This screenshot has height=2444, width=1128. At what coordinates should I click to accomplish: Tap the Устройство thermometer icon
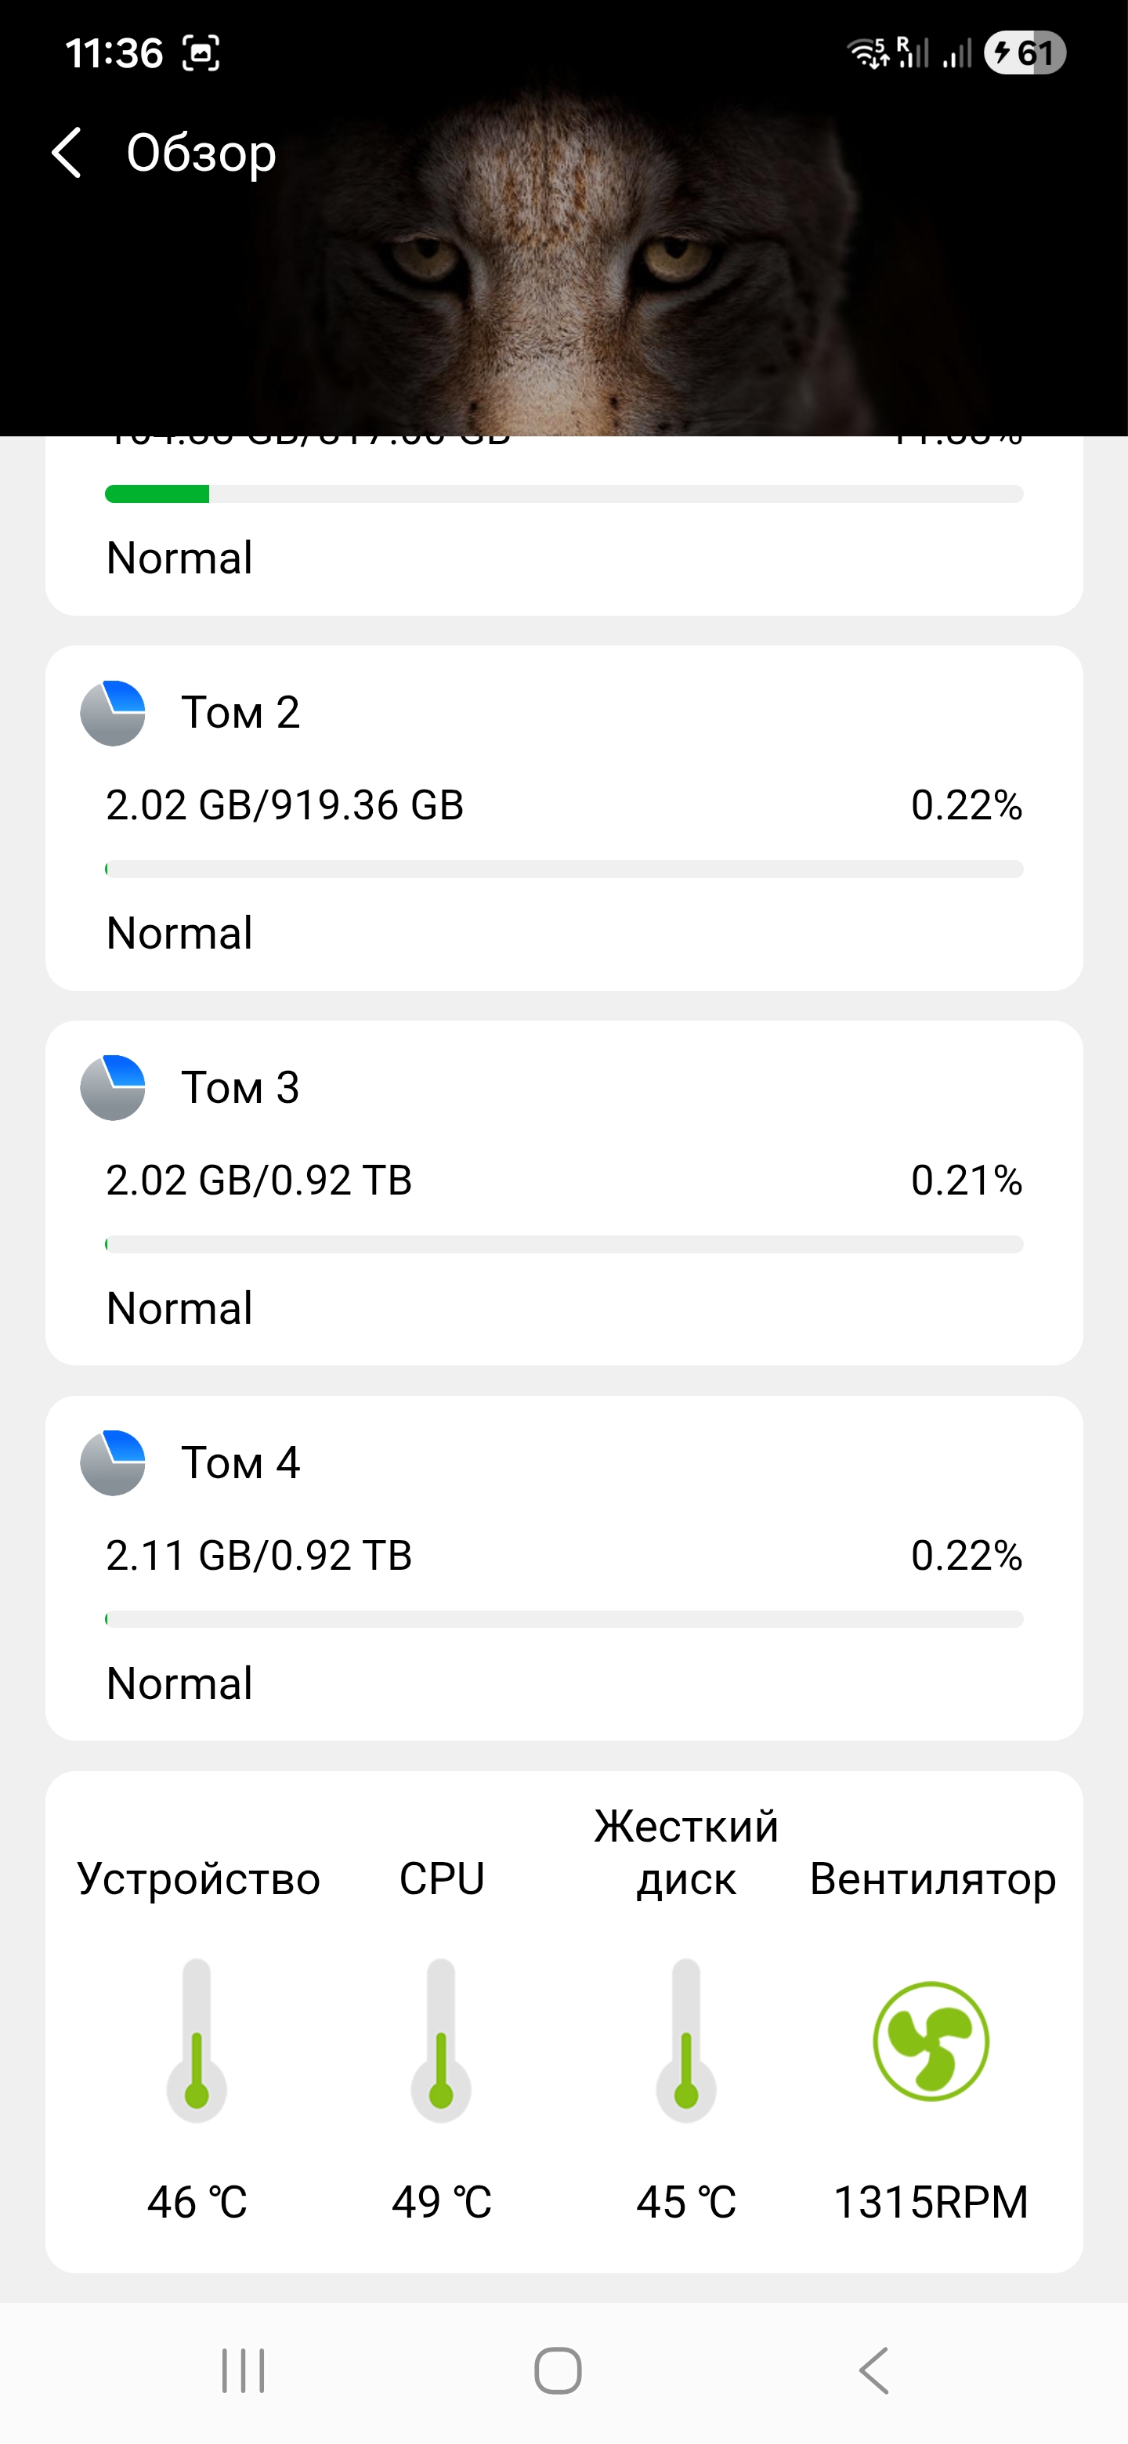[197, 2040]
